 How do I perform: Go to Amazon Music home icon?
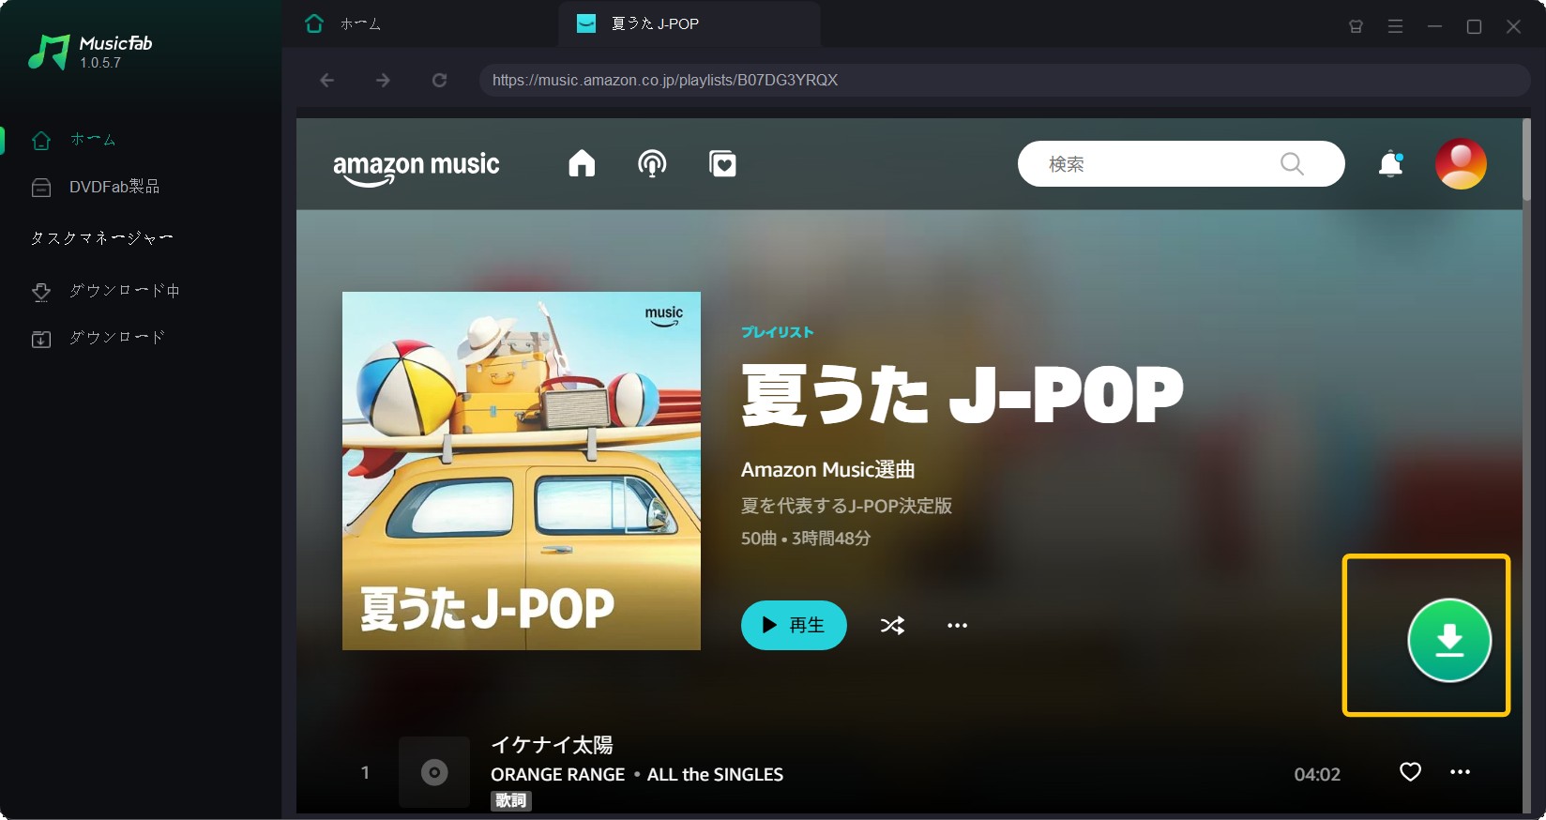click(x=582, y=163)
